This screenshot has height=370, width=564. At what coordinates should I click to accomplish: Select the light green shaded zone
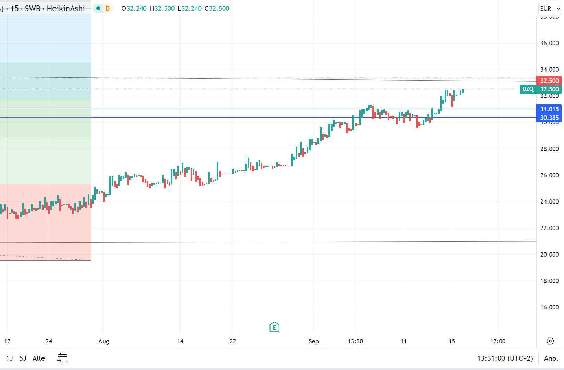(x=45, y=161)
